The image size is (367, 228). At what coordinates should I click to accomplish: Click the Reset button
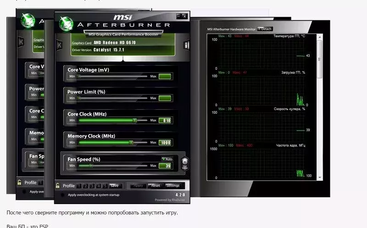click(x=156, y=186)
